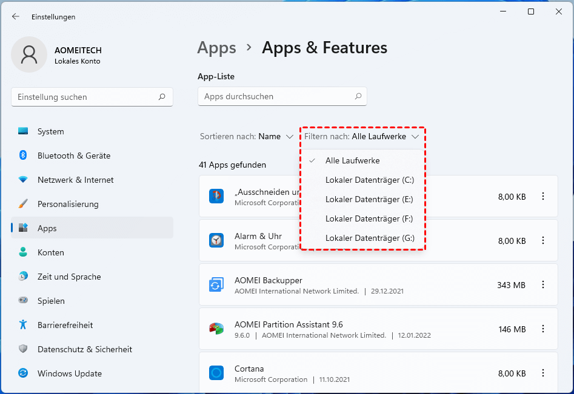Open more options for AOMEI Backupper
The height and width of the screenshot is (394, 574).
[x=542, y=284]
